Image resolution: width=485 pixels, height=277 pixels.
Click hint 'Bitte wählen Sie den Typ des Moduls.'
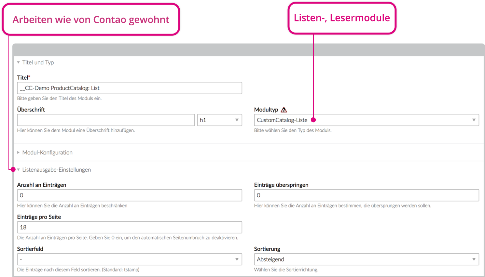click(x=293, y=130)
